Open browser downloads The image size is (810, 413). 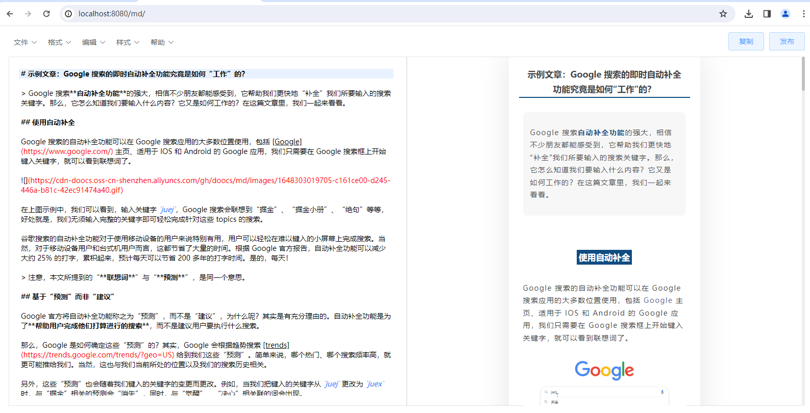tap(749, 14)
